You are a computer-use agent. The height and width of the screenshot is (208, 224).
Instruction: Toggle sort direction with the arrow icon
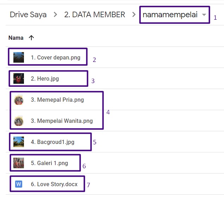tap(31, 38)
